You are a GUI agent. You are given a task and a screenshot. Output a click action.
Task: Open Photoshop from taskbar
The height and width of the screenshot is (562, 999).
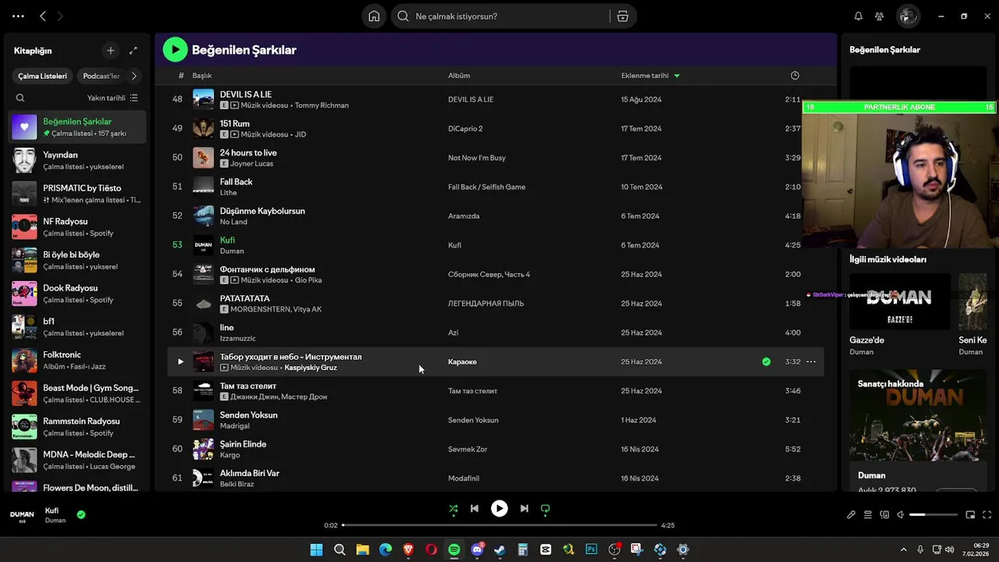coord(592,550)
